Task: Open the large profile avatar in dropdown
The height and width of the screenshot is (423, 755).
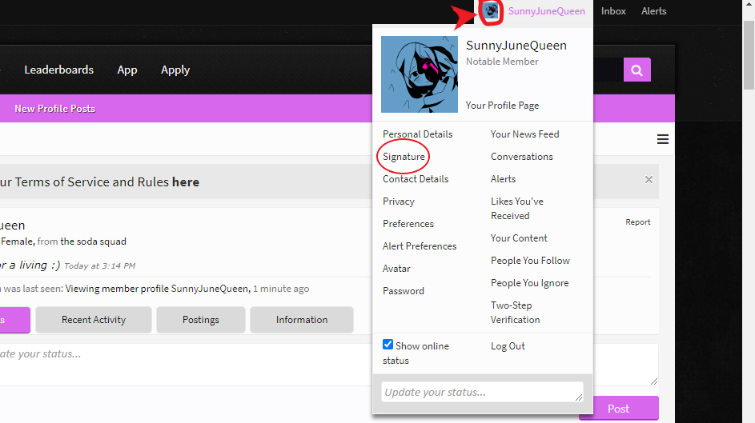Action: [x=420, y=74]
